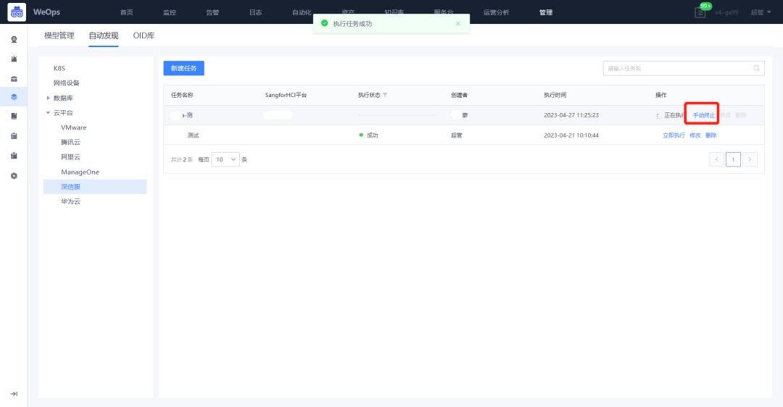Open the alarm siren sidebar icon
The image size is (783, 407).
coord(14,59)
